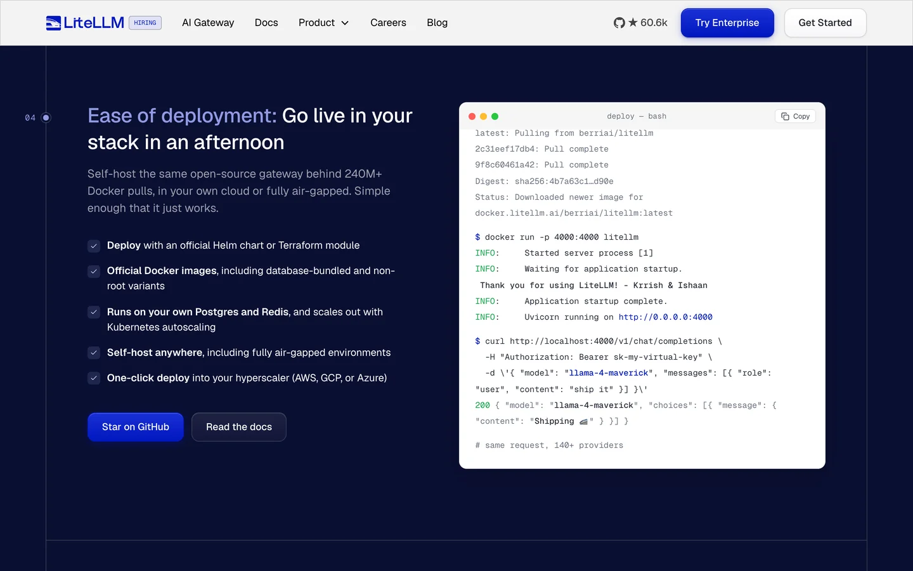Image resolution: width=913 pixels, height=571 pixels.
Task: Click 'Thank you for using LiteLLM!' line
Action: (593, 285)
